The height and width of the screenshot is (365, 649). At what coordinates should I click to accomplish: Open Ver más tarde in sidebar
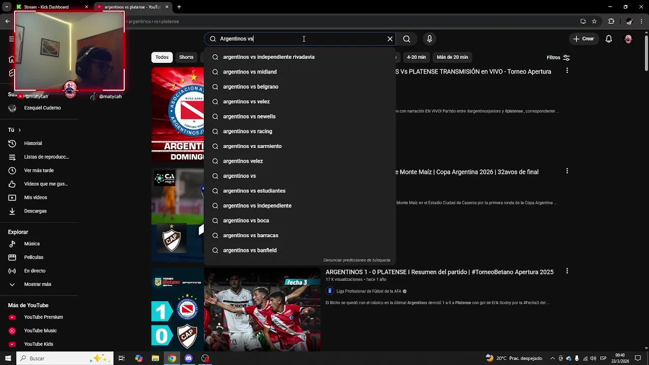pyautogui.click(x=39, y=170)
